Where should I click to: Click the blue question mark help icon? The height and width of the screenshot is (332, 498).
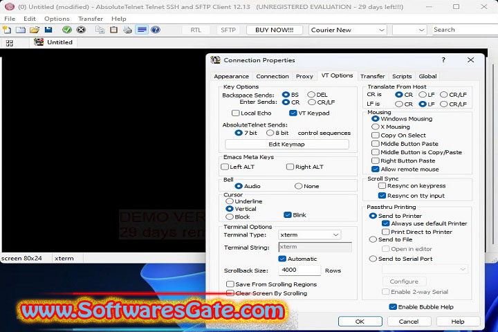(x=156, y=30)
